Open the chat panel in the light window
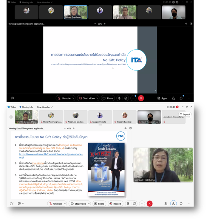The height and width of the screenshot is (220, 207). [181, 204]
